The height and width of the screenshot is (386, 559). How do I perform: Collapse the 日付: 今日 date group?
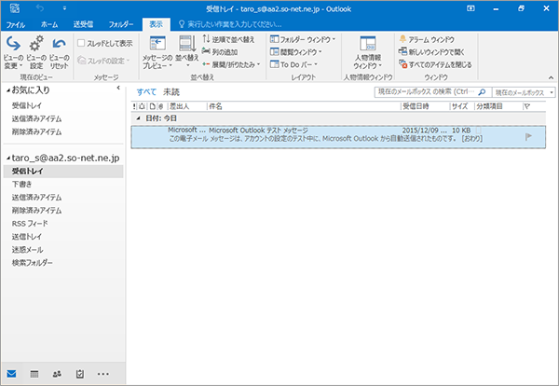138,118
